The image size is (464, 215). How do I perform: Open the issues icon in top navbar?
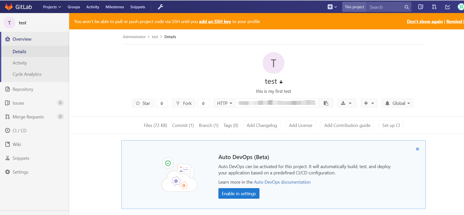420,7
